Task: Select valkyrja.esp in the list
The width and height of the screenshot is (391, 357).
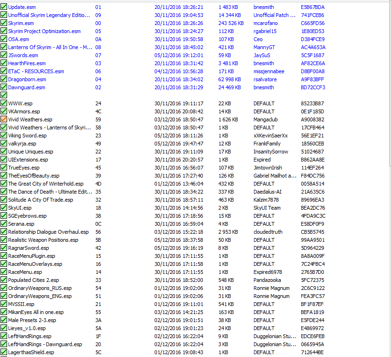Action: point(22,144)
